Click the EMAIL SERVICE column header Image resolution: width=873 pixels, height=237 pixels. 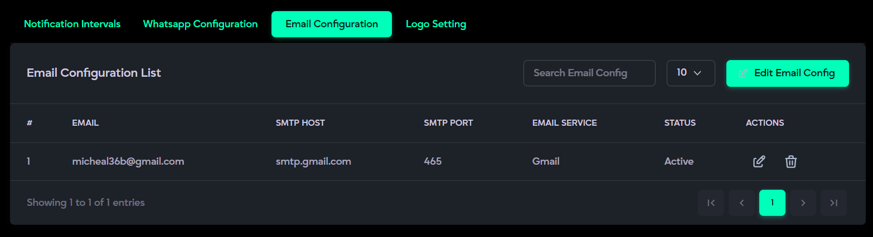[564, 123]
